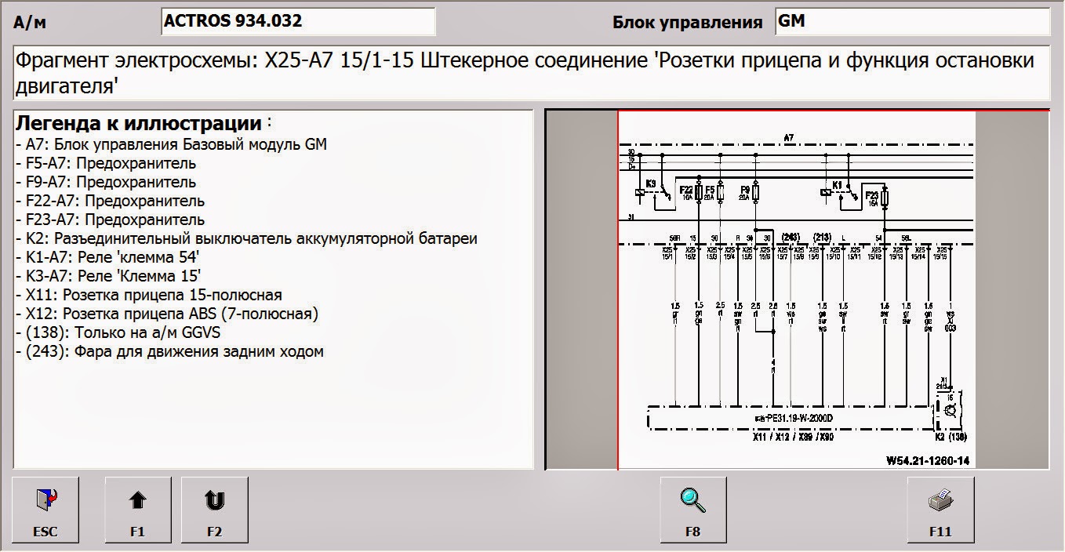The image size is (1065, 552).
Task: Click the A7 module boundary label on the diagram
Action: coord(788,136)
